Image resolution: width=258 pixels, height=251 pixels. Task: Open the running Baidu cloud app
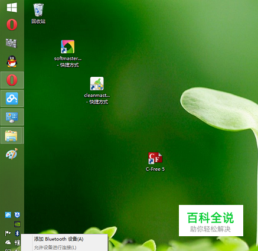12,98
